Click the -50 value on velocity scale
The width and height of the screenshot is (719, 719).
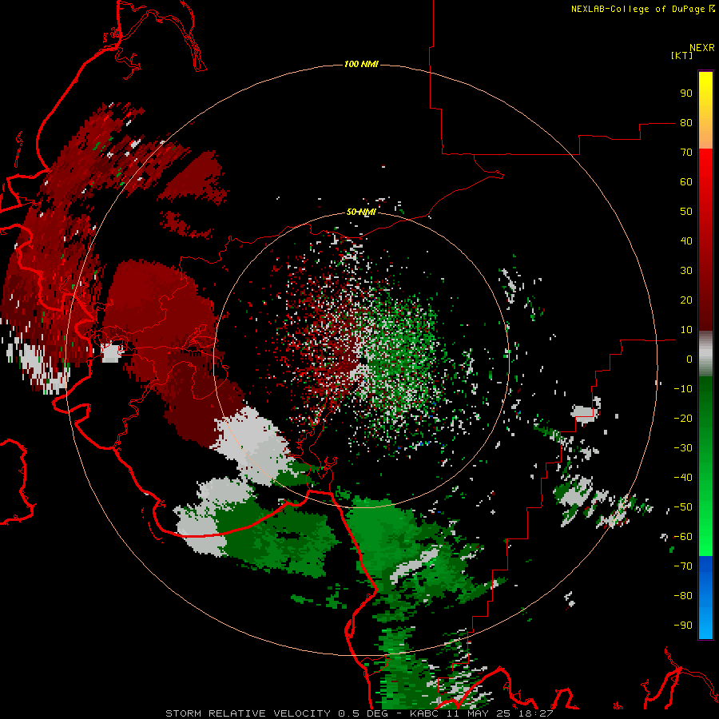point(683,507)
